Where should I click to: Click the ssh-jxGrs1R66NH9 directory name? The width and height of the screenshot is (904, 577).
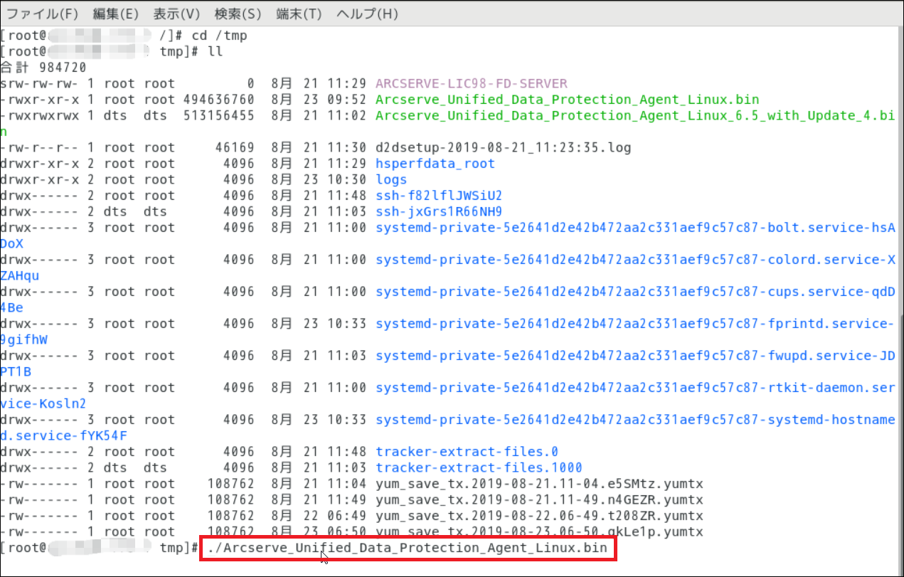pos(440,211)
